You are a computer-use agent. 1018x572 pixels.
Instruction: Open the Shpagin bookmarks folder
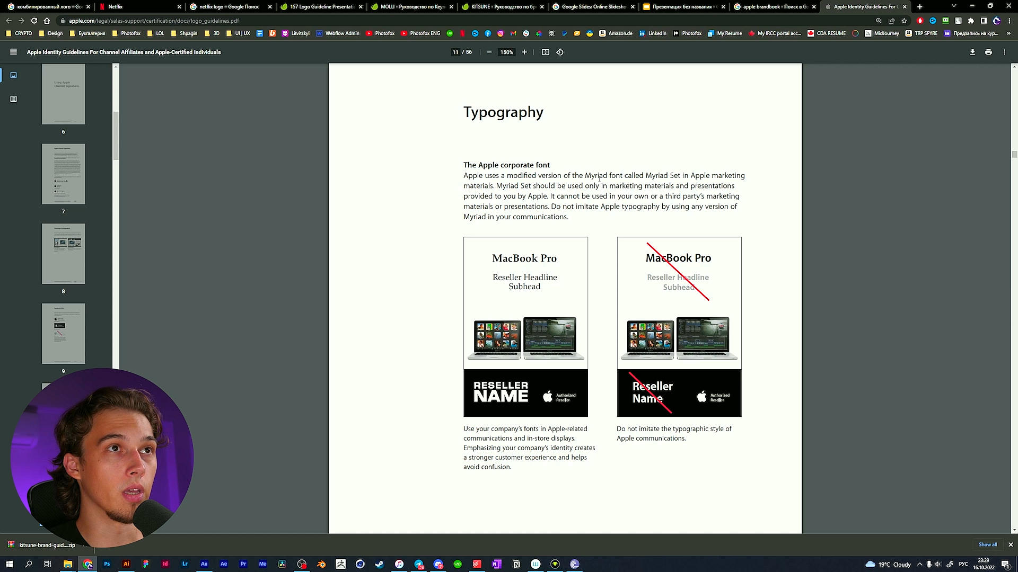pyautogui.click(x=184, y=33)
